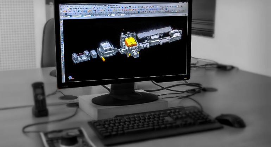Open the second selection filter combo box
The width and height of the screenshot is (271, 147).
point(77,16)
